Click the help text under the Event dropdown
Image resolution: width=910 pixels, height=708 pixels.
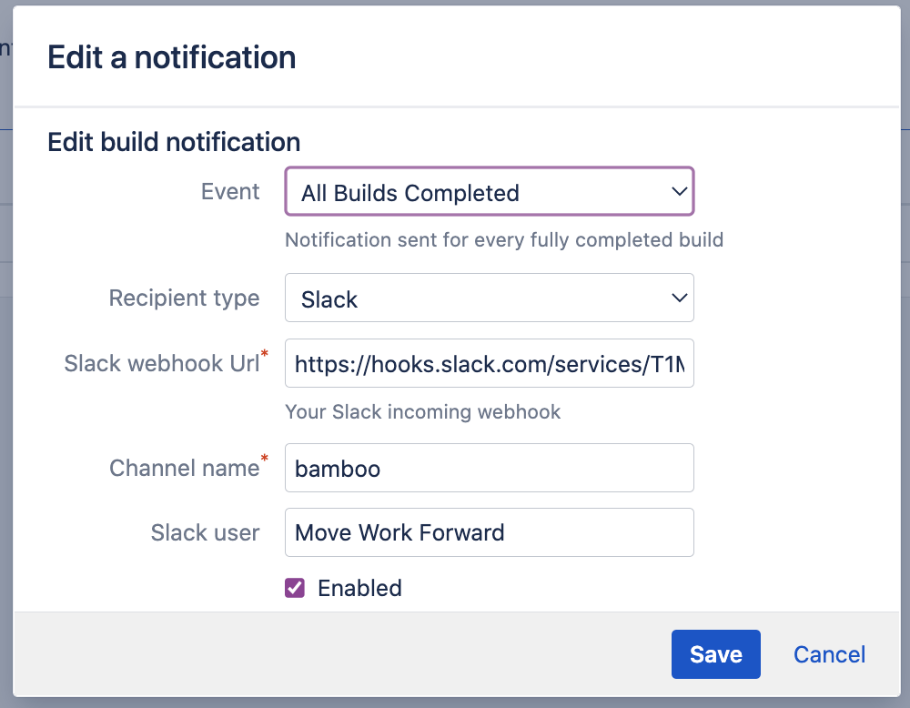[x=504, y=240]
